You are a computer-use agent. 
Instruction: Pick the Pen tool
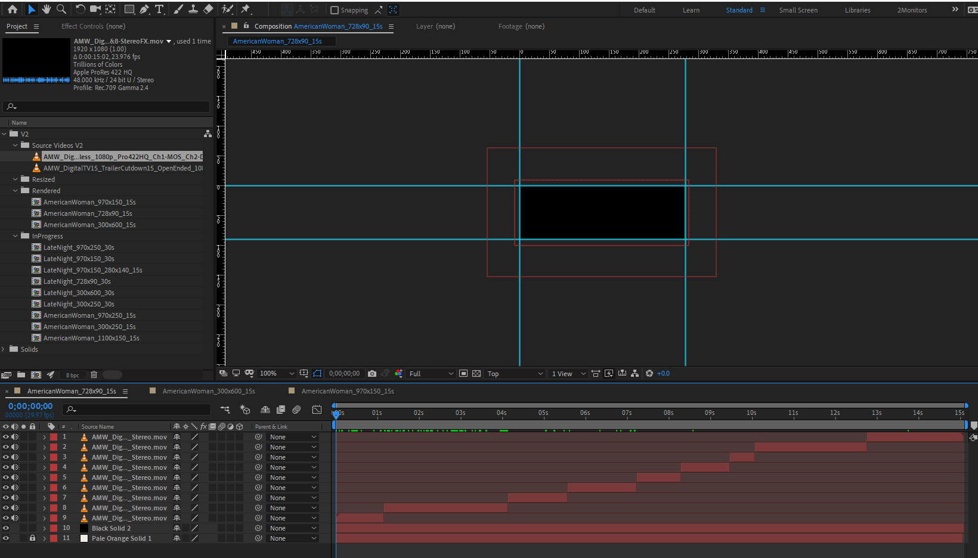144,10
